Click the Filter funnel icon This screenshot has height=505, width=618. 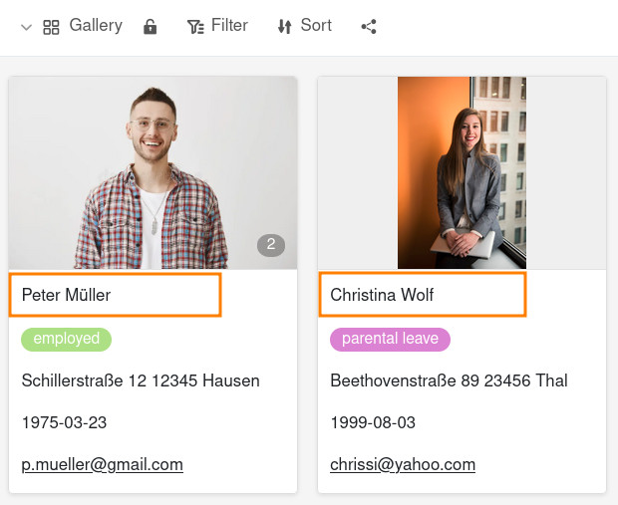coord(195,27)
